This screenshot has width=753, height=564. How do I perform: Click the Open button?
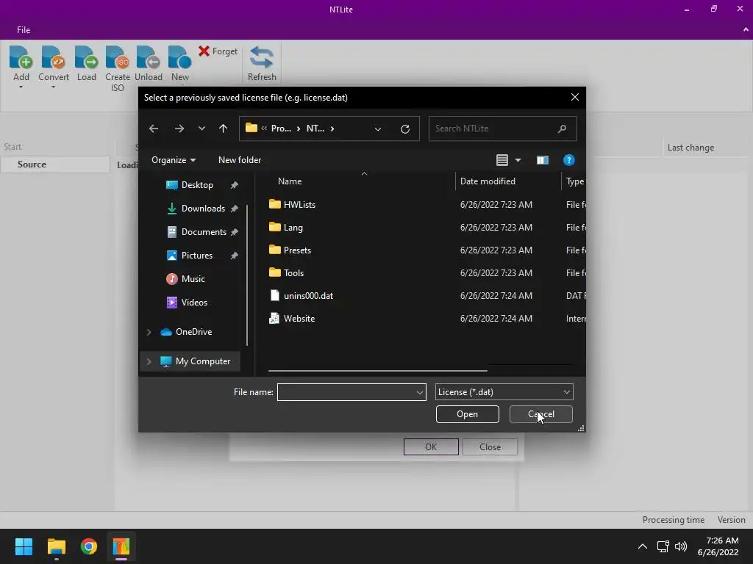click(x=467, y=414)
